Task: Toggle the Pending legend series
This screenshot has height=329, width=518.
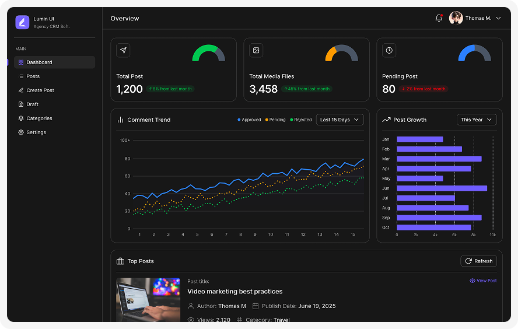Action: tap(275, 120)
